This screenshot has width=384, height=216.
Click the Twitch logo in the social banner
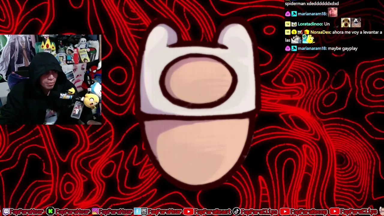click(6, 211)
